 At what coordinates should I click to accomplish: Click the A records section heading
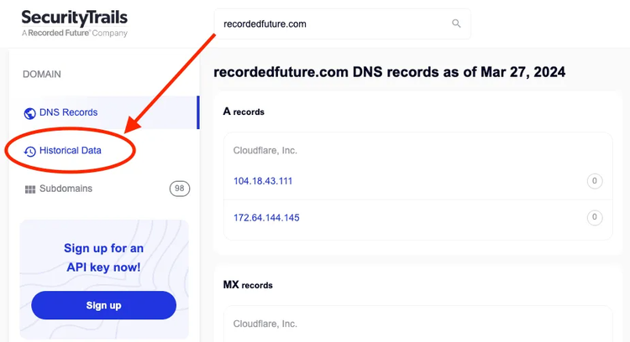tap(244, 111)
